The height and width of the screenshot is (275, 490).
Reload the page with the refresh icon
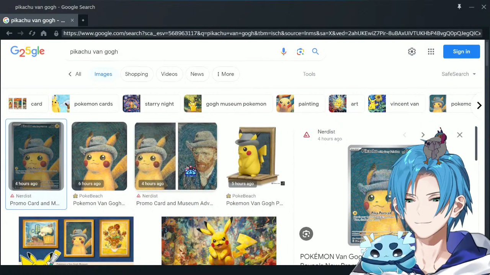tap(32, 33)
